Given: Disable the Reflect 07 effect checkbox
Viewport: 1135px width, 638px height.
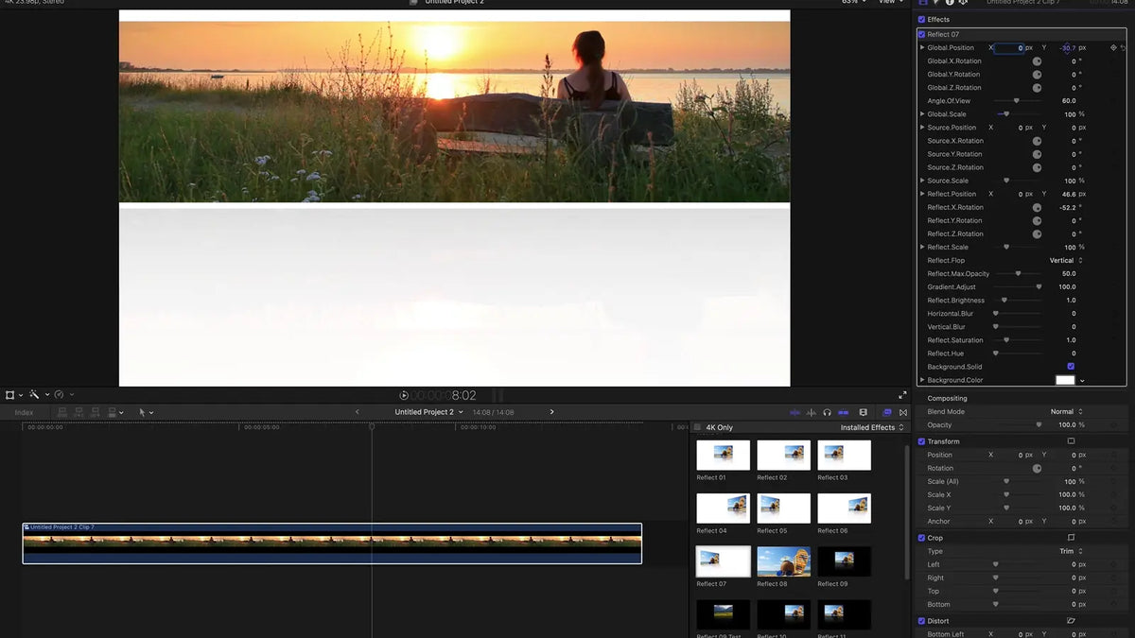Looking at the screenshot, I should pyautogui.click(x=922, y=34).
